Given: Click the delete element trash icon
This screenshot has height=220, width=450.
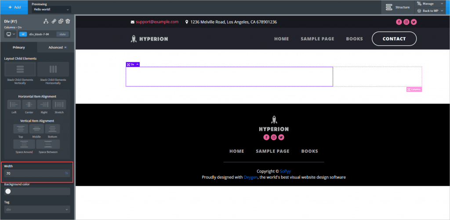Looking at the screenshot, I should pyautogui.click(x=68, y=21).
